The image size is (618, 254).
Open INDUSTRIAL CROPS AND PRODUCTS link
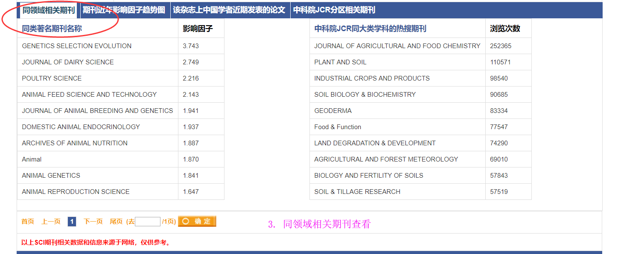(x=372, y=78)
